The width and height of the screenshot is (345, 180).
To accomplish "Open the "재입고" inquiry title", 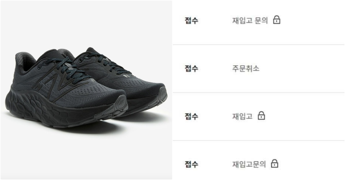I will pyautogui.click(x=242, y=116).
